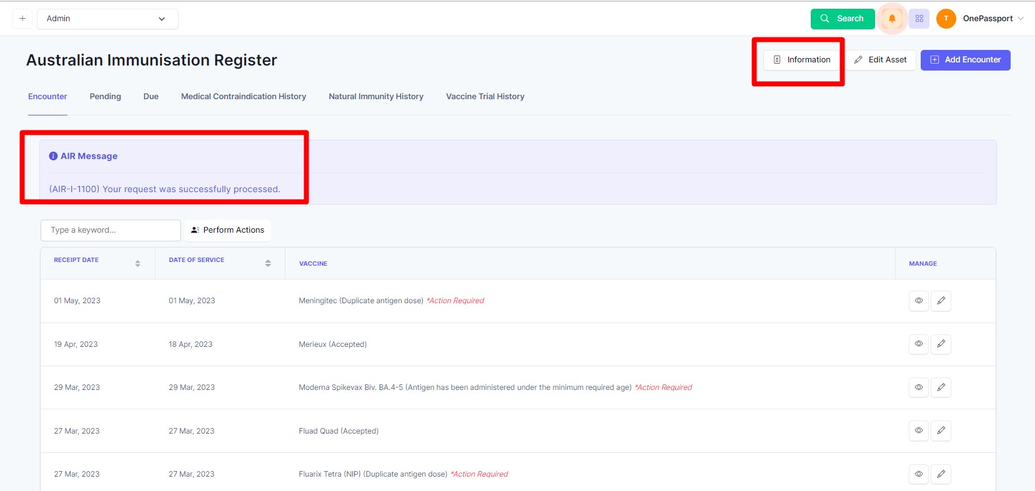Viewport: 1035px width, 491px height.
Task: Click the Information button
Action: (802, 60)
